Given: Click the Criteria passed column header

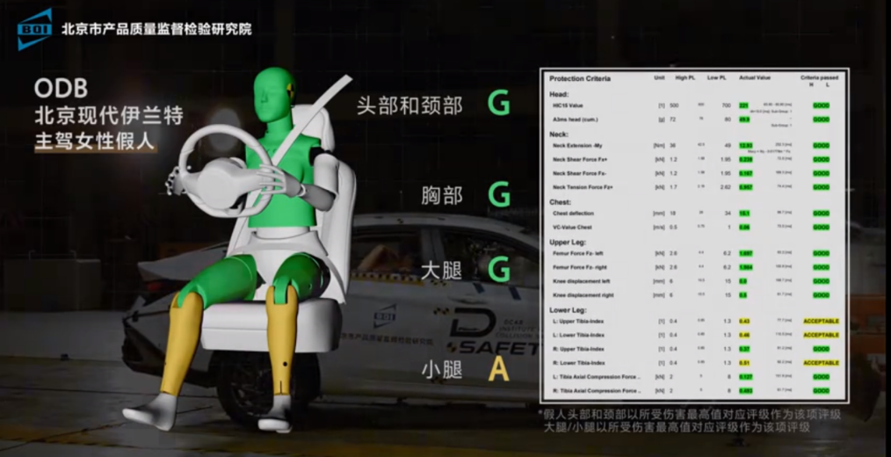Looking at the screenshot, I should 818,77.
